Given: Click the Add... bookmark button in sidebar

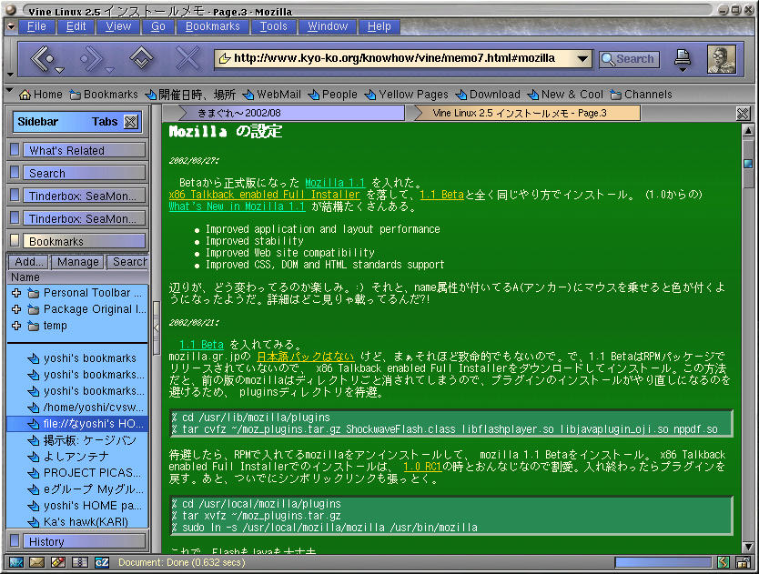Looking at the screenshot, I should pos(28,262).
